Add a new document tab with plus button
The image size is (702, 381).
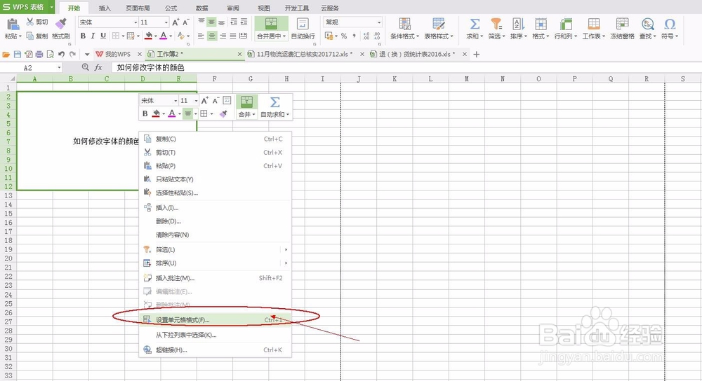pyautogui.click(x=477, y=54)
